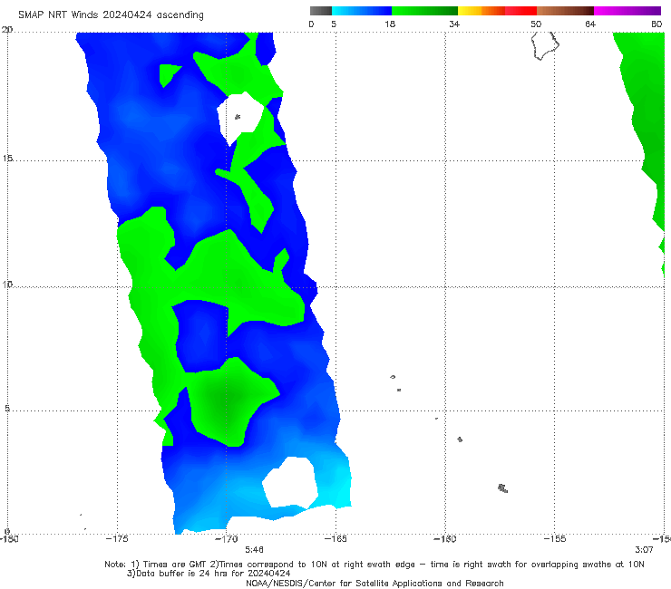Click longitude label '-175'

(x=117, y=539)
